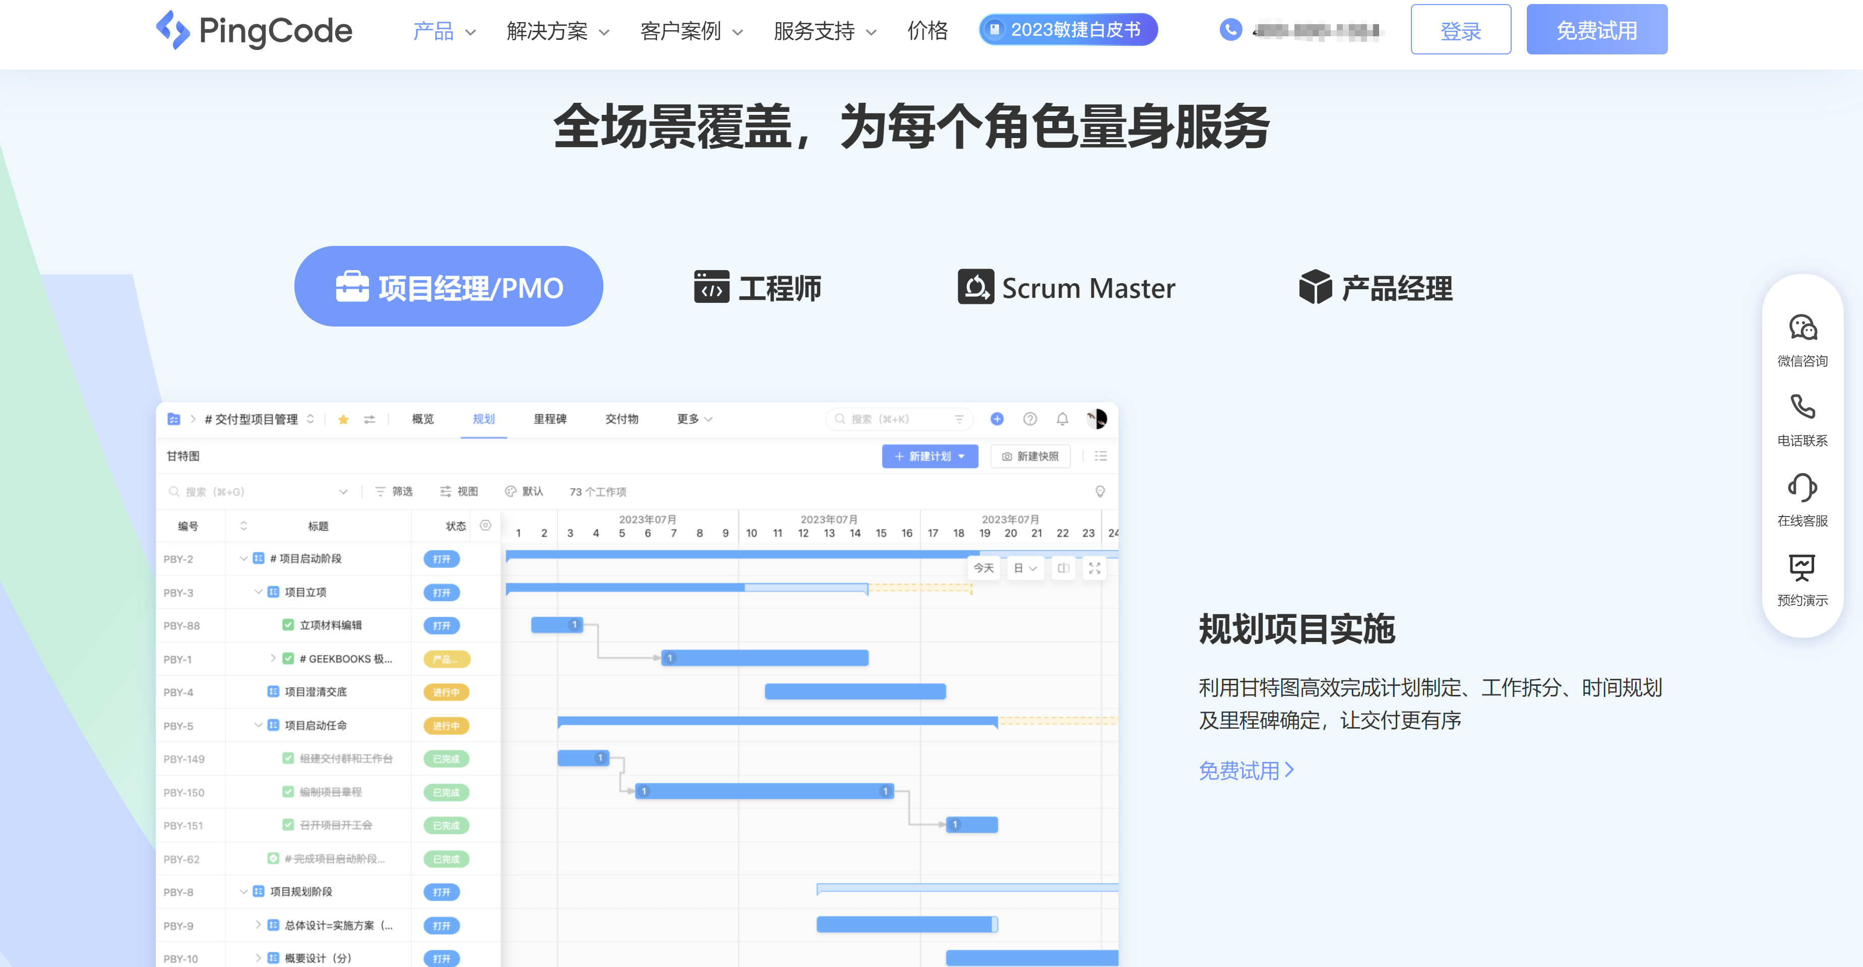The image size is (1863, 967).
Task: Click the 默认 palette theme icon
Action: coord(510,491)
